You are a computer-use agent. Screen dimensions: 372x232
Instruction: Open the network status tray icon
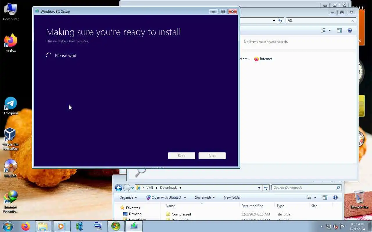tap(329, 227)
